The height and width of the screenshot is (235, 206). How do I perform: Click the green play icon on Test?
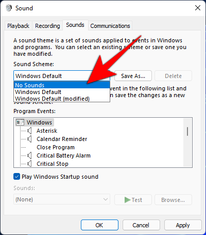127,200
